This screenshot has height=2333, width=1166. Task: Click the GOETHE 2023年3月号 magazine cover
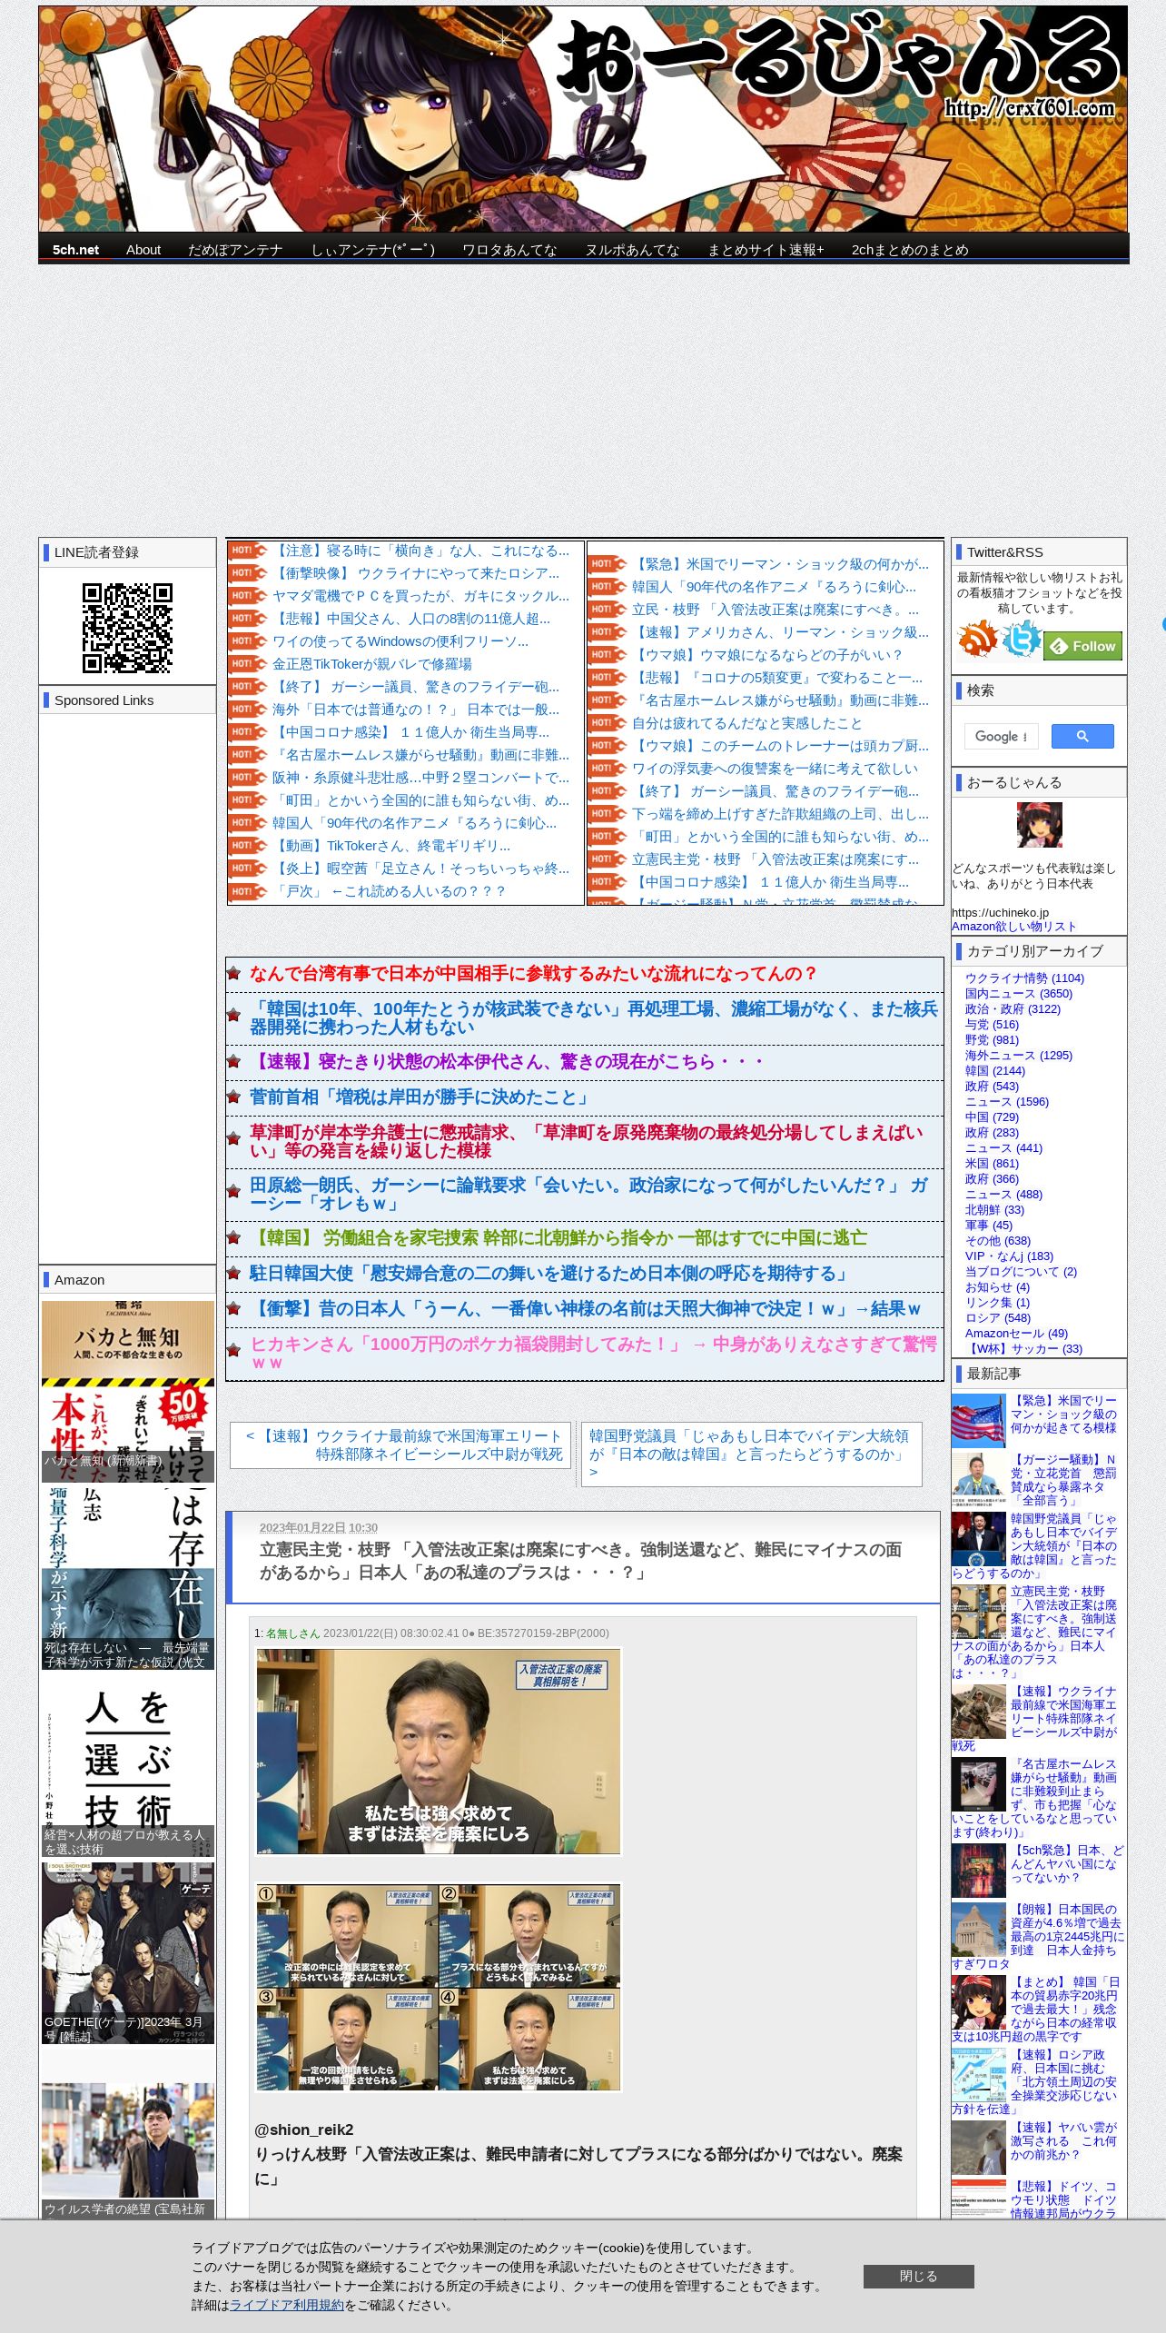coord(128,1953)
